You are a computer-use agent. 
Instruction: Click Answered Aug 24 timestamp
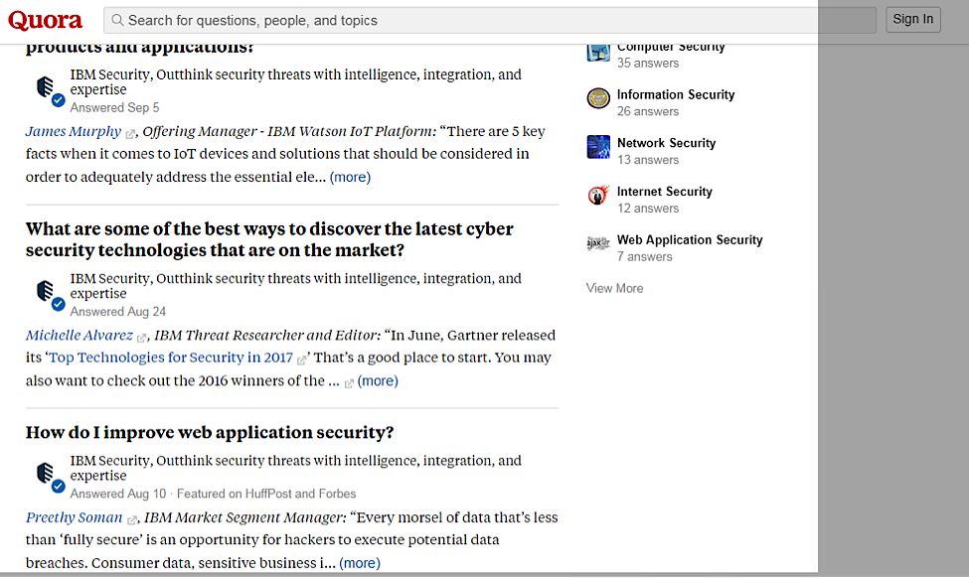pyautogui.click(x=118, y=311)
